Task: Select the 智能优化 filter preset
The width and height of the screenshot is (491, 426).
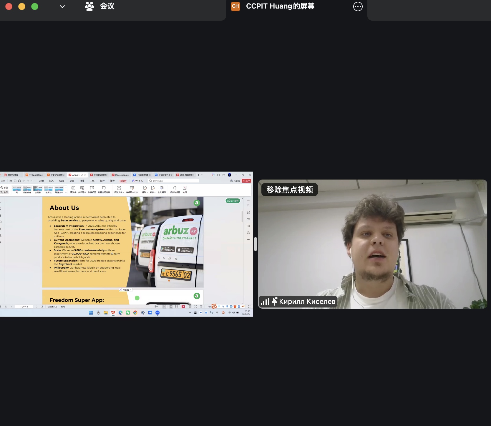Action: [x=27, y=189]
